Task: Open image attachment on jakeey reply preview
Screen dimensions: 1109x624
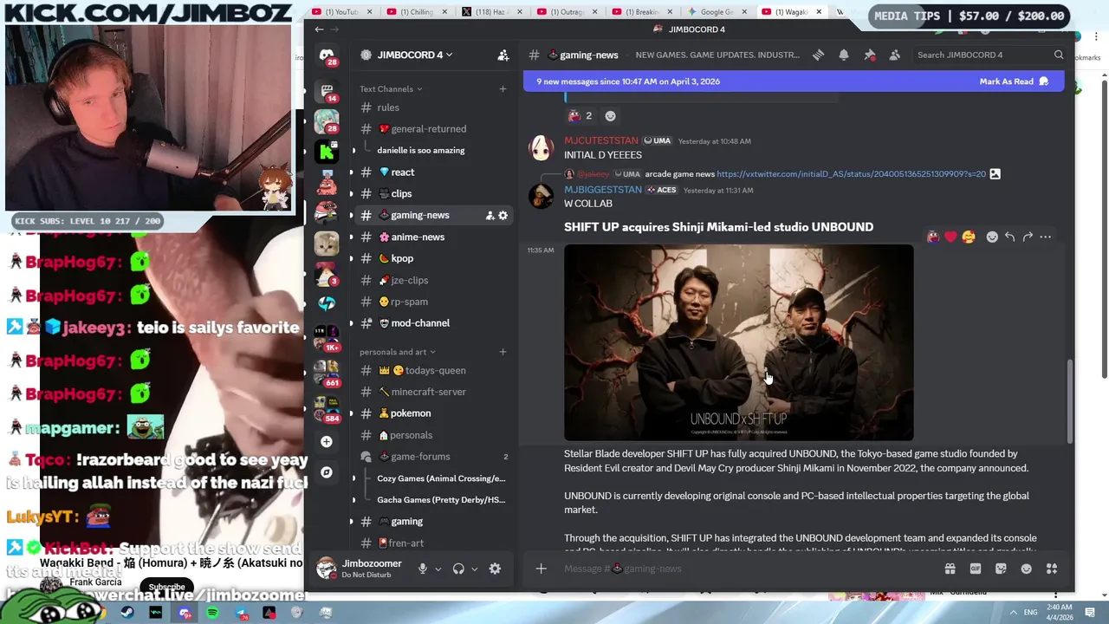Action: tap(995, 173)
